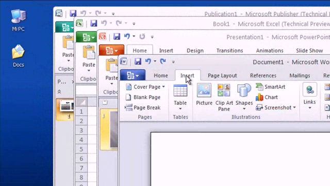
Task: Click the Paste icon in PowerPoint
Action: 111,66
